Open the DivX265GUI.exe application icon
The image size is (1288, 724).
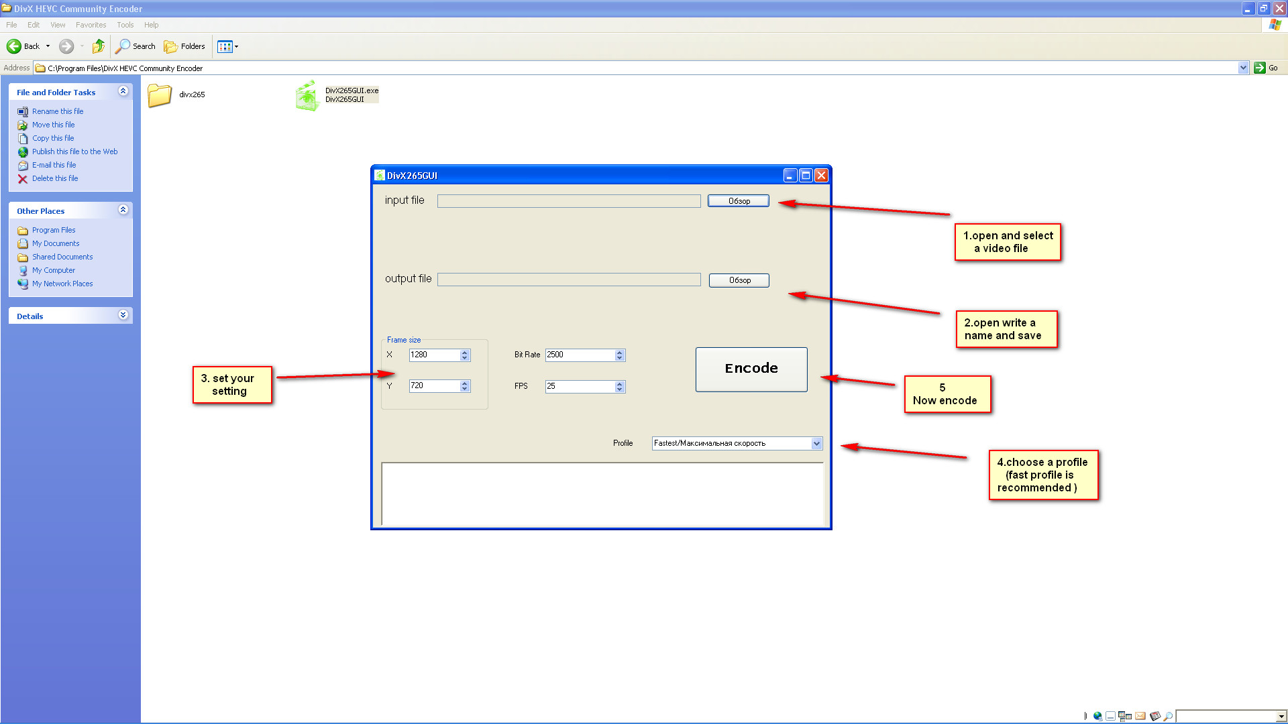pyautogui.click(x=307, y=96)
